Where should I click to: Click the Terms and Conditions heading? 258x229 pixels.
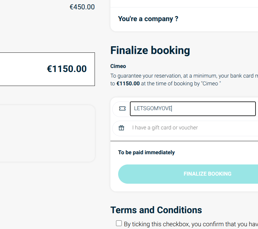(156, 210)
